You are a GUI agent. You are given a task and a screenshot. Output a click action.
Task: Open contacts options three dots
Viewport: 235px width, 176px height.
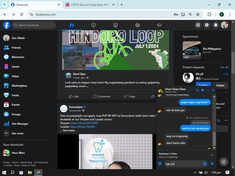(x=226, y=120)
